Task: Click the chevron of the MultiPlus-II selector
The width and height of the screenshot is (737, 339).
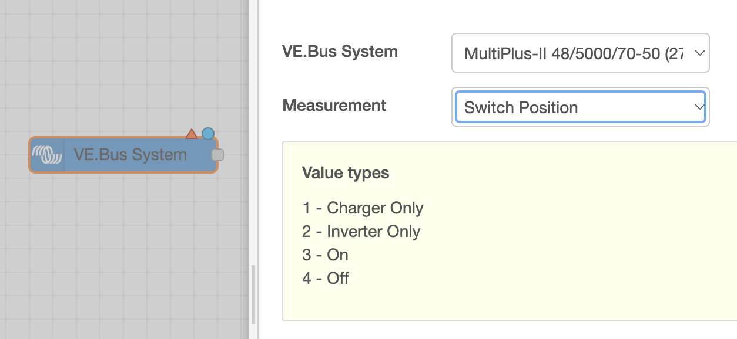Action: (699, 53)
